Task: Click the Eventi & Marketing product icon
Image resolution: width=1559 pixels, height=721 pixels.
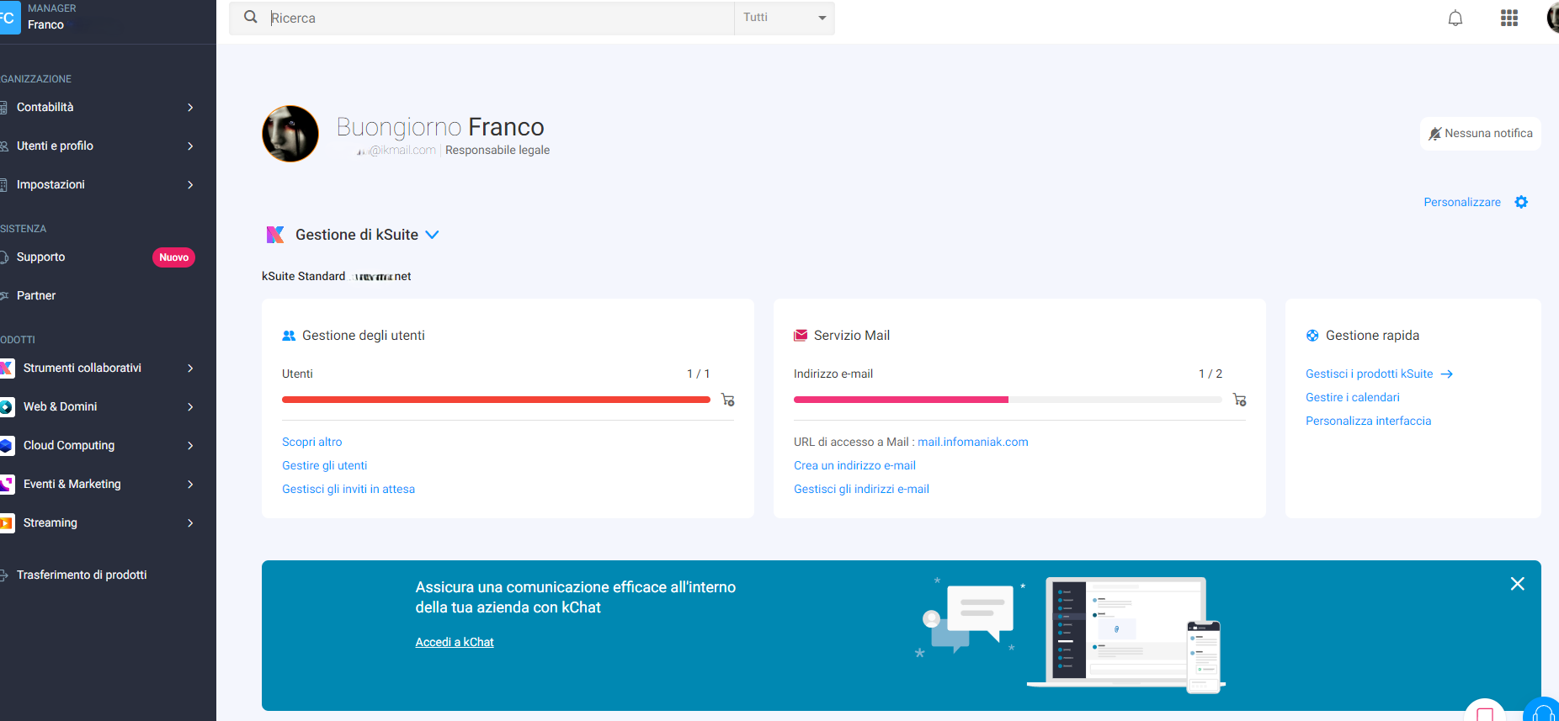Action: (x=7, y=484)
